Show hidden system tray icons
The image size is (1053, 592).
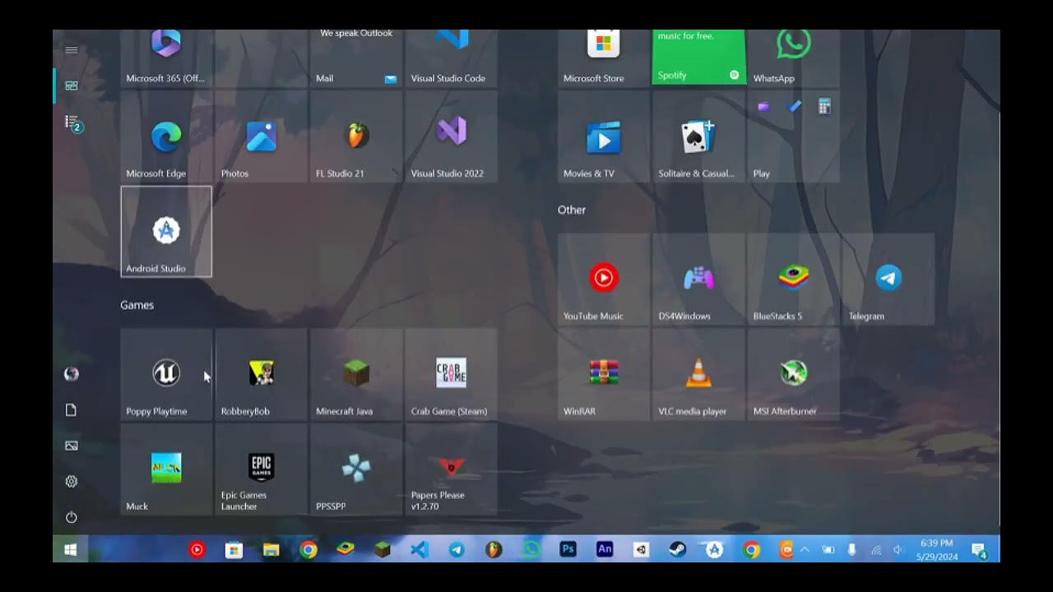pos(805,550)
